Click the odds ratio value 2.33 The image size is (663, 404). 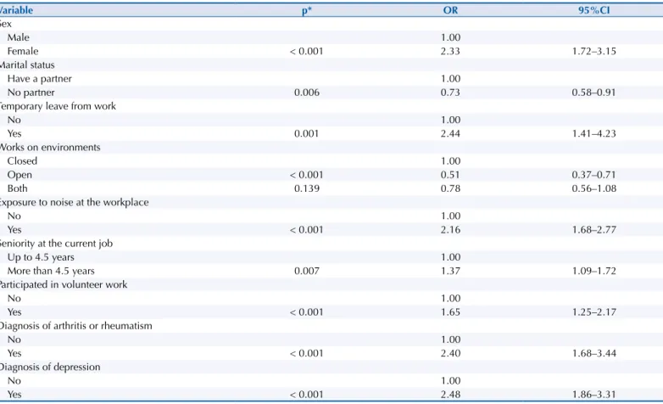click(450, 51)
